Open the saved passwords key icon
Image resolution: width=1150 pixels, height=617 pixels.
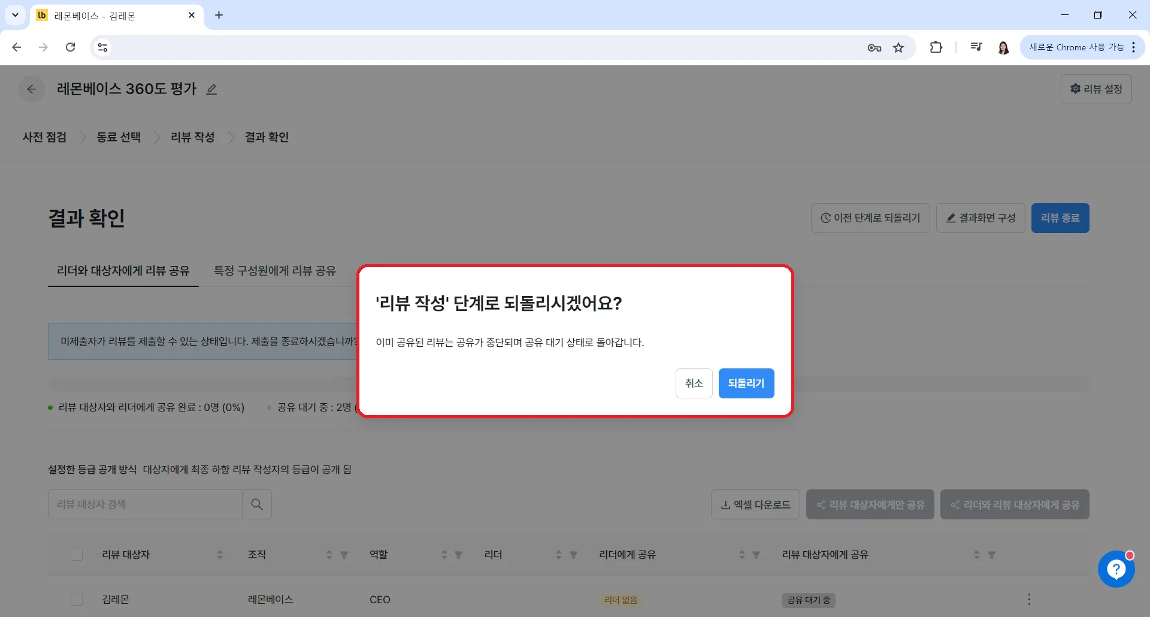tap(874, 48)
